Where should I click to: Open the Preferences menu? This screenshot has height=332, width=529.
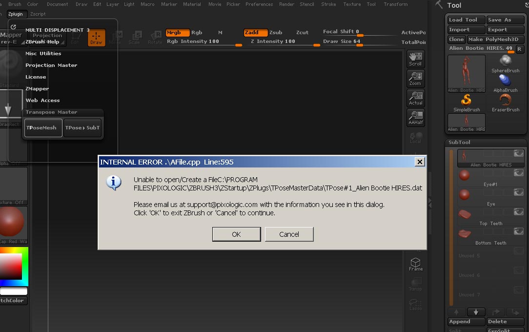tap(259, 4)
